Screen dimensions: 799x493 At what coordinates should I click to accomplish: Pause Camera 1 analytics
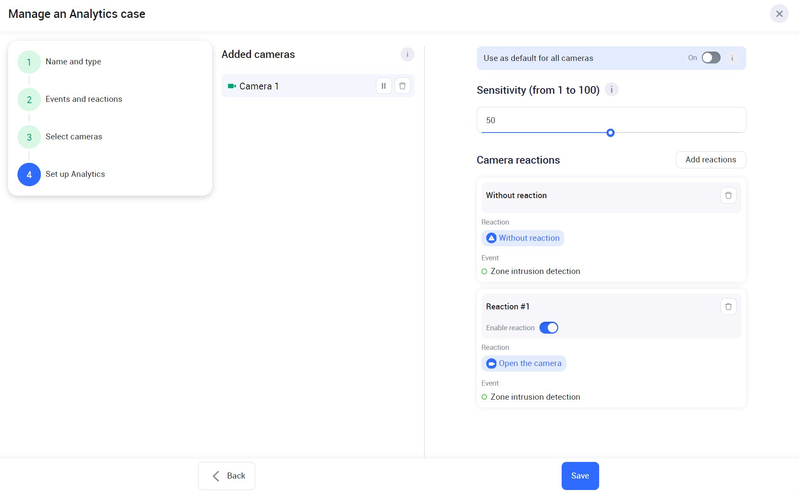coord(384,86)
